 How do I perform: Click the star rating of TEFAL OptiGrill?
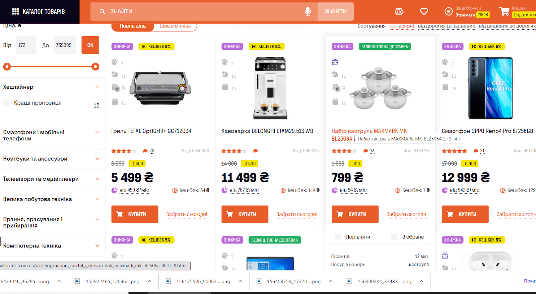pyautogui.click(x=124, y=151)
